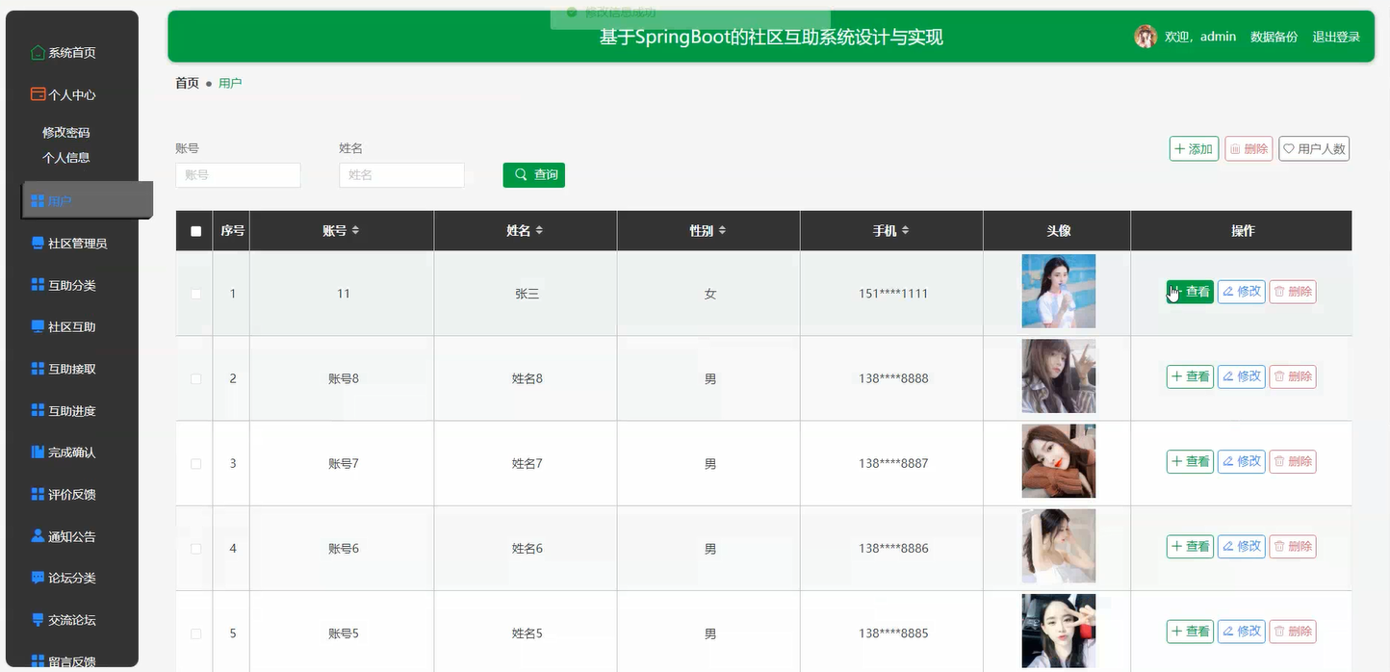Click 删除 button for 姓名5
This screenshot has height=672, width=1390.
(x=1292, y=632)
